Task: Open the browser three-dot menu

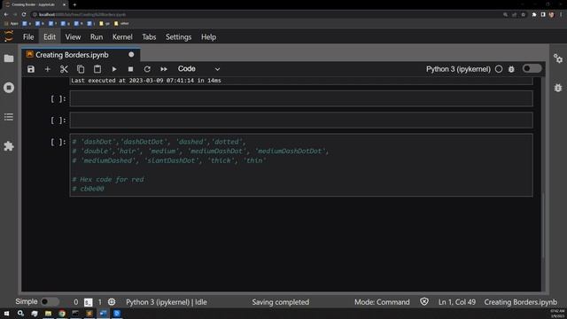Action: pos(561,15)
